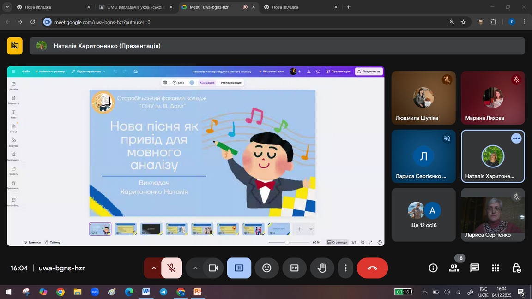This screenshot has height=299, width=532.
Task: Open Telegram from the taskbar
Action: click(163, 292)
